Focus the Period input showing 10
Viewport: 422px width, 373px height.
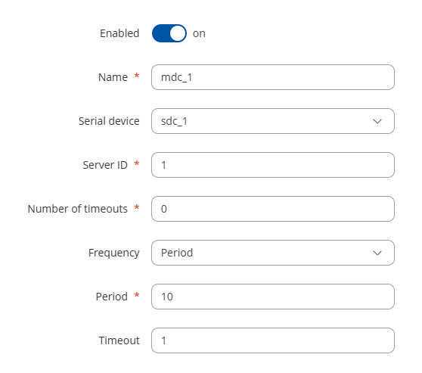coord(273,297)
